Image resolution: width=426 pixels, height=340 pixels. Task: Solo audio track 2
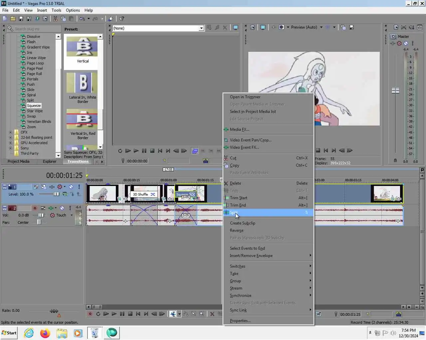coord(70,208)
